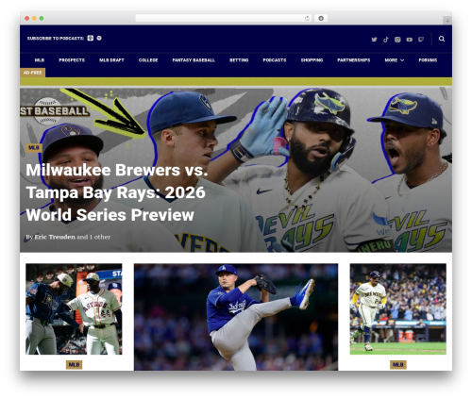Screen dimensions: 472x399
Task: Open the downloads icon beside address bar
Action: tap(321, 18)
